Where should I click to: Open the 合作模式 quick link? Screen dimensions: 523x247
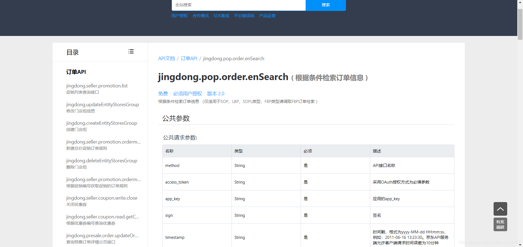tap(200, 16)
